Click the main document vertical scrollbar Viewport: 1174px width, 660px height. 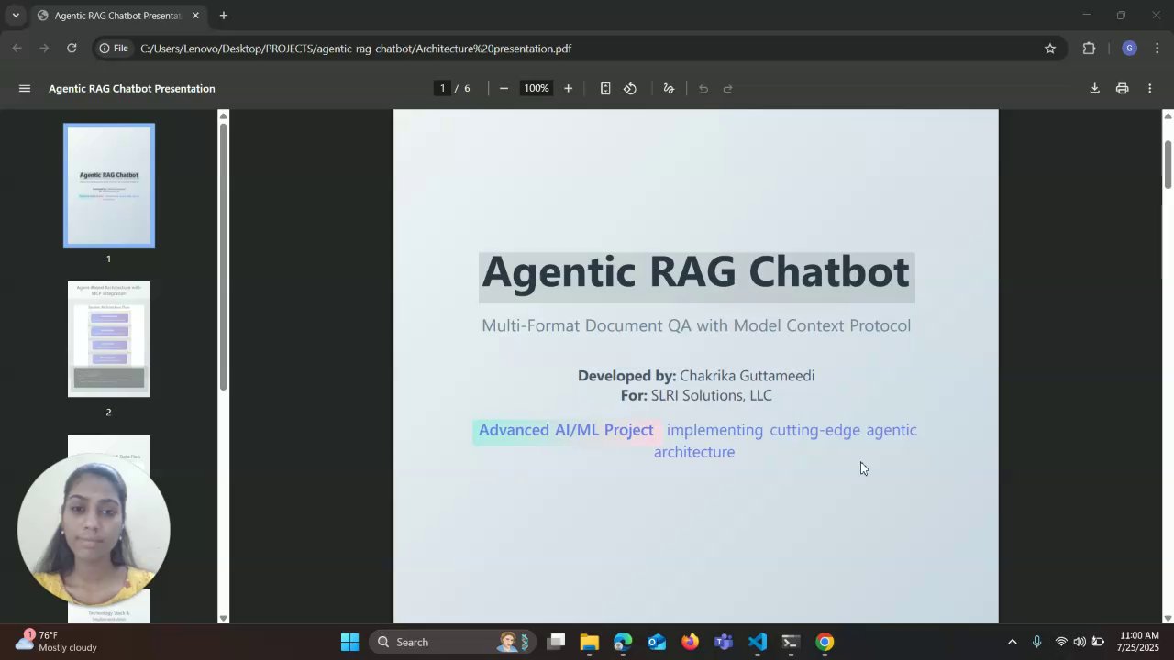1168,165
